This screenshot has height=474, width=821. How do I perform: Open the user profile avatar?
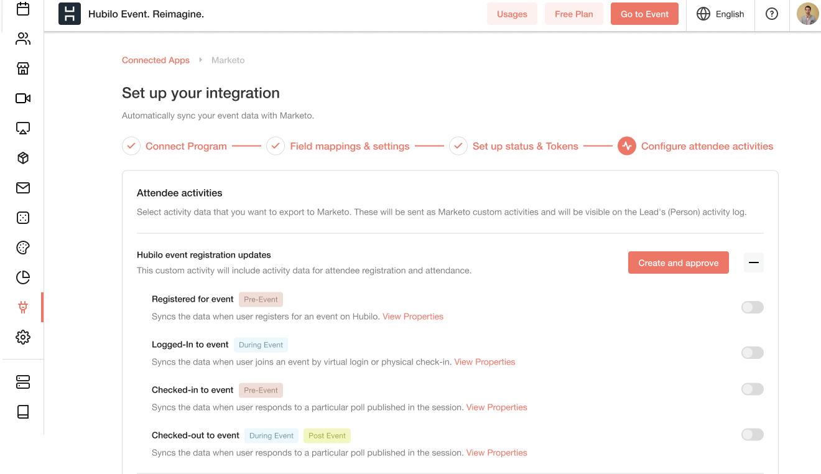pos(808,14)
